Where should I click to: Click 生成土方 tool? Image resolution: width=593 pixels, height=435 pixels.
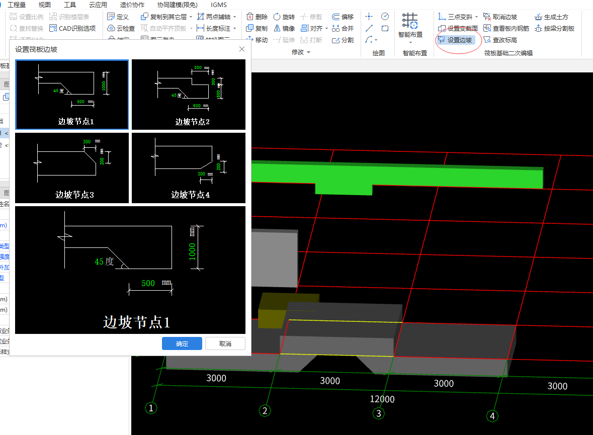pos(551,17)
